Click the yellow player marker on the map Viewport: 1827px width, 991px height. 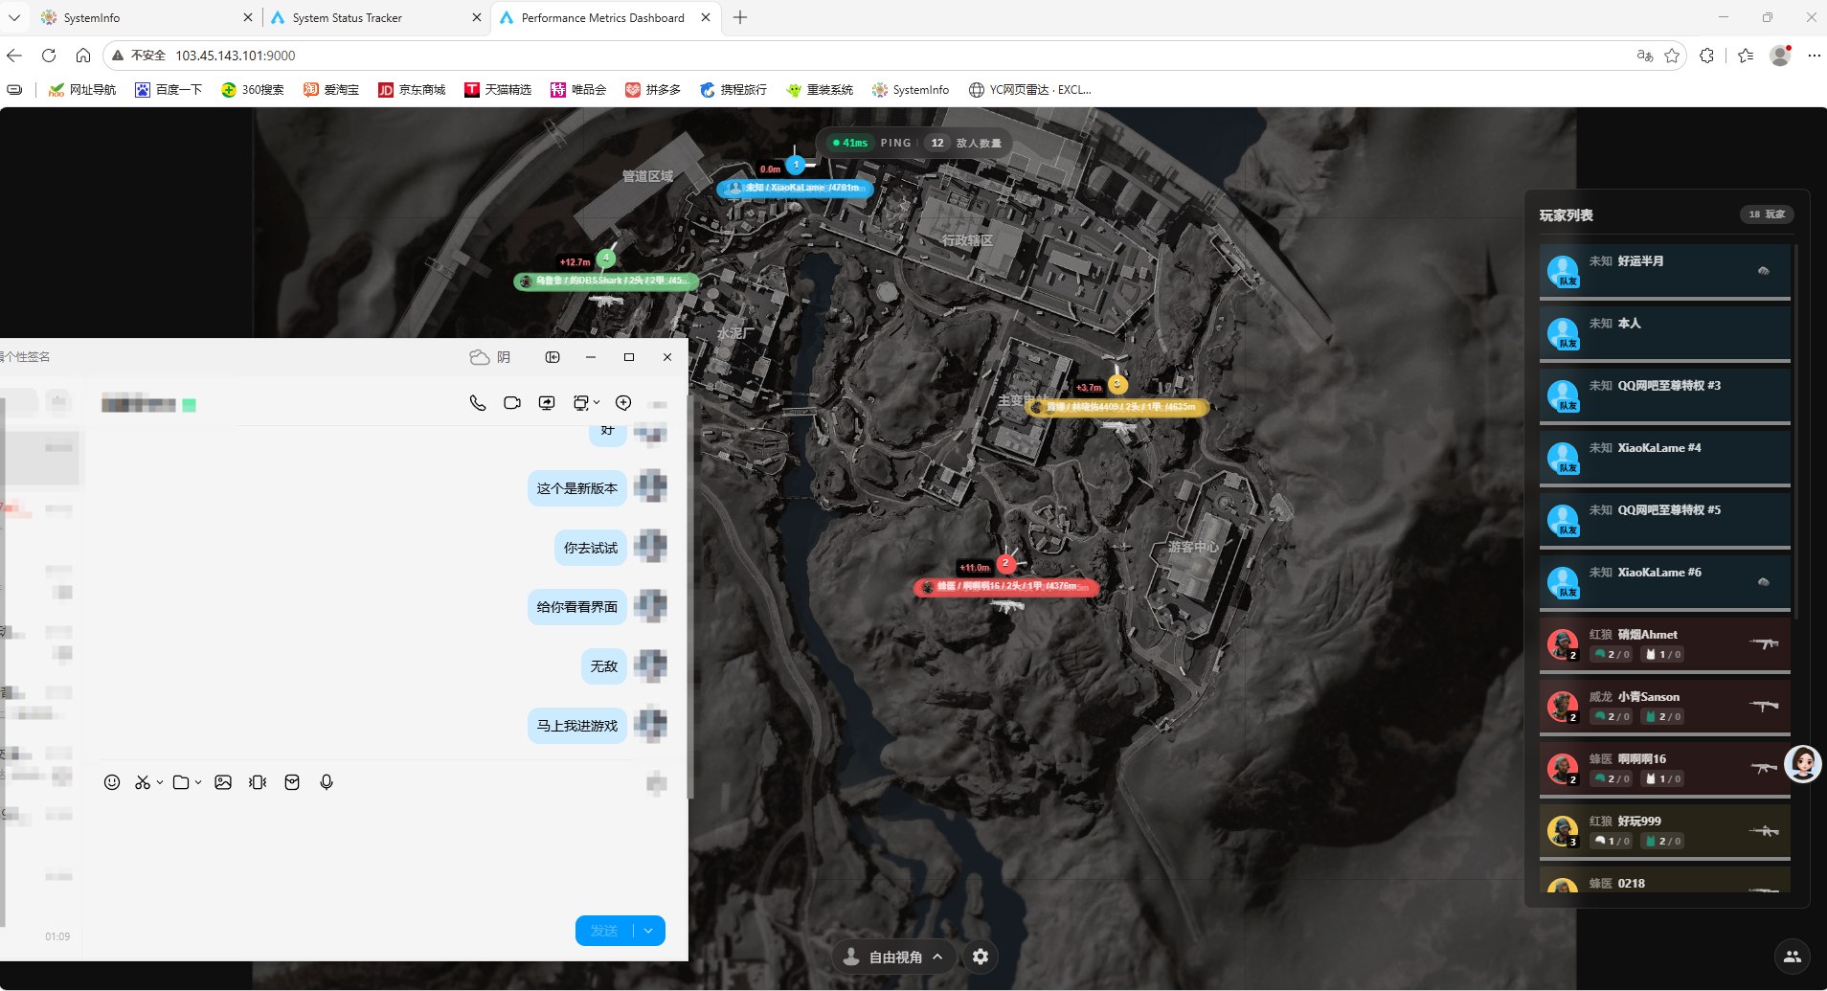(1116, 384)
